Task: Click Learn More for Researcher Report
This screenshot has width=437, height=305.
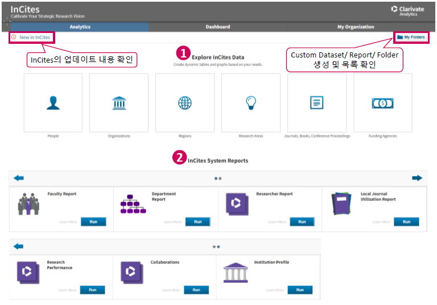Action: (x=277, y=222)
